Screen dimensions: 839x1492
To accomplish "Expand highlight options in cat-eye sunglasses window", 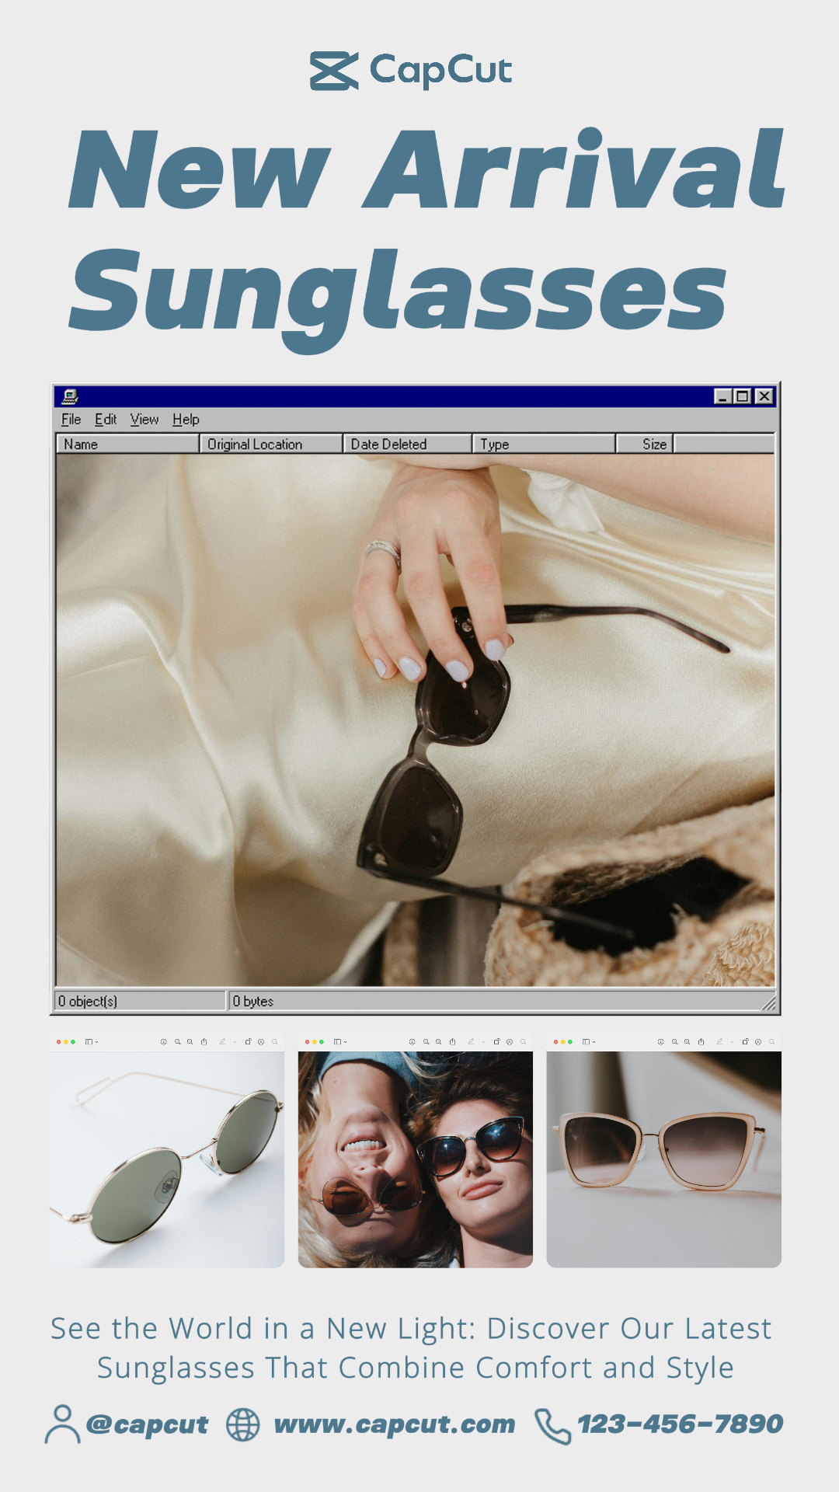I will [732, 1042].
